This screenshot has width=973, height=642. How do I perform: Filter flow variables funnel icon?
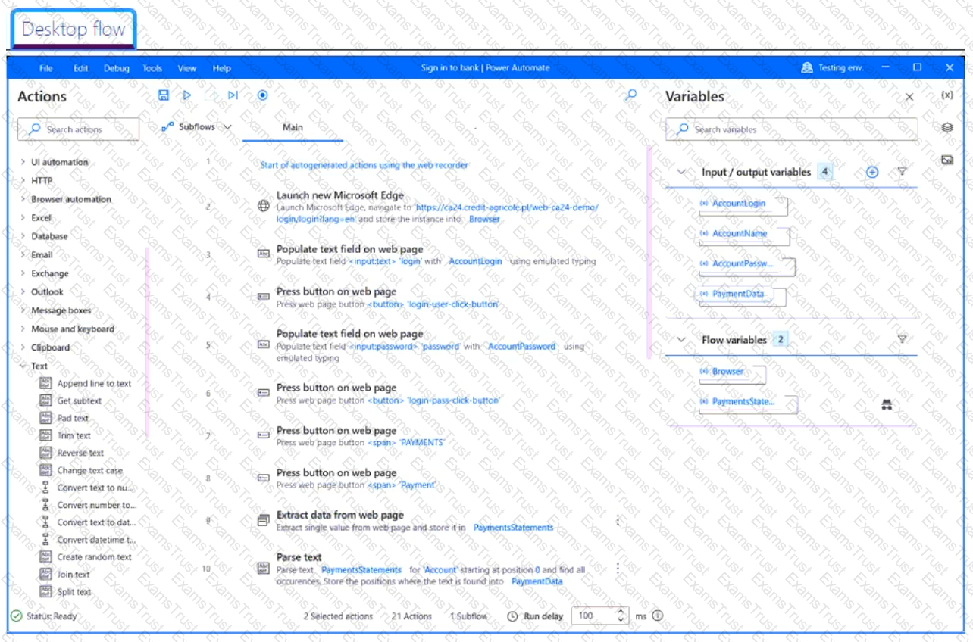pyautogui.click(x=902, y=339)
